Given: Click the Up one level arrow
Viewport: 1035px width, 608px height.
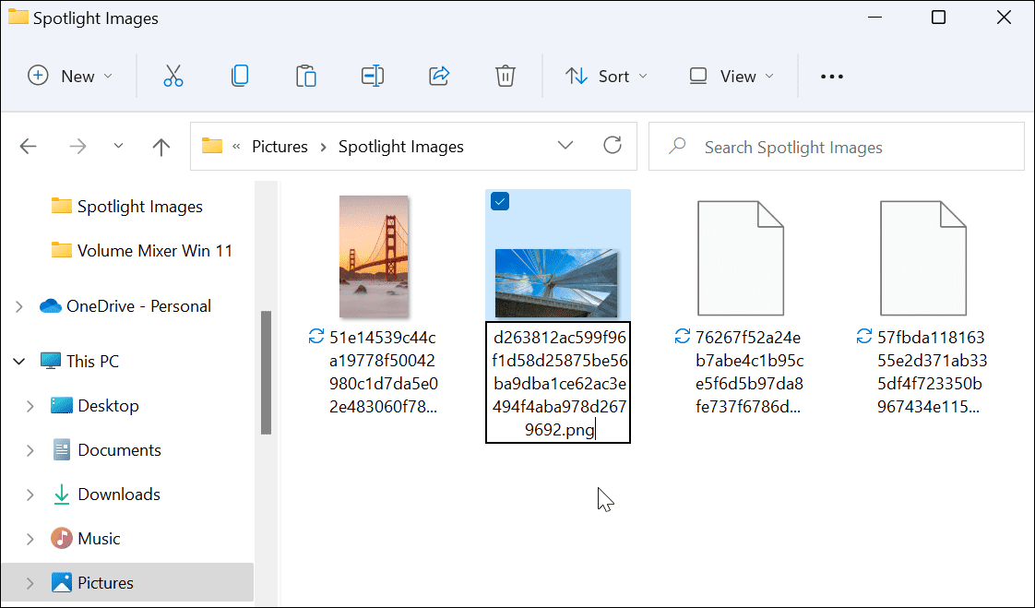Looking at the screenshot, I should tap(161, 146).
